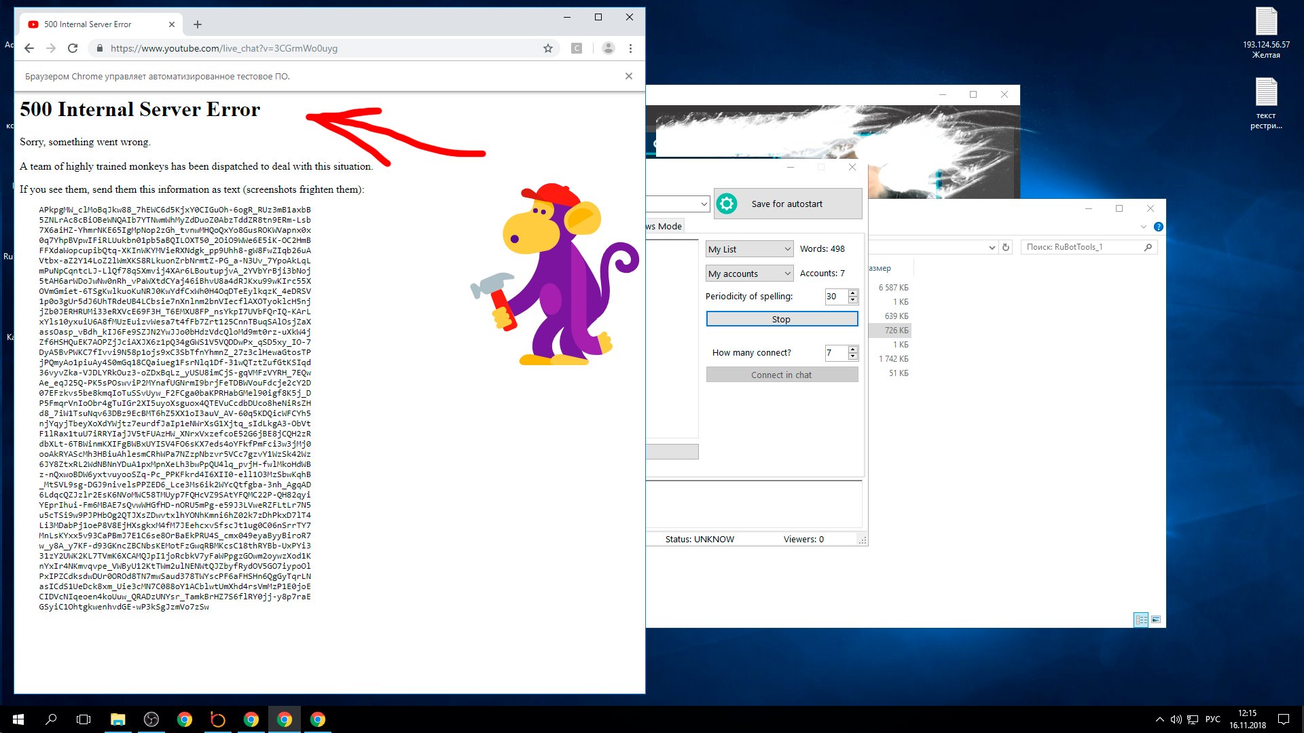
Task: Open explorer help question mark icon
Action: 1158,227
